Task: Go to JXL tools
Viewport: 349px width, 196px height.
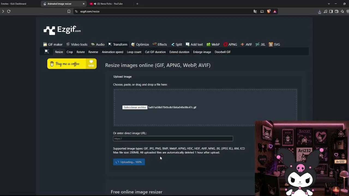Action: (x=260, y=44)
